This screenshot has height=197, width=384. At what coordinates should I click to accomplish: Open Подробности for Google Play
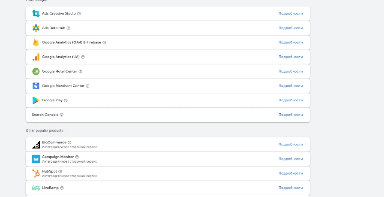pos(291,100)
